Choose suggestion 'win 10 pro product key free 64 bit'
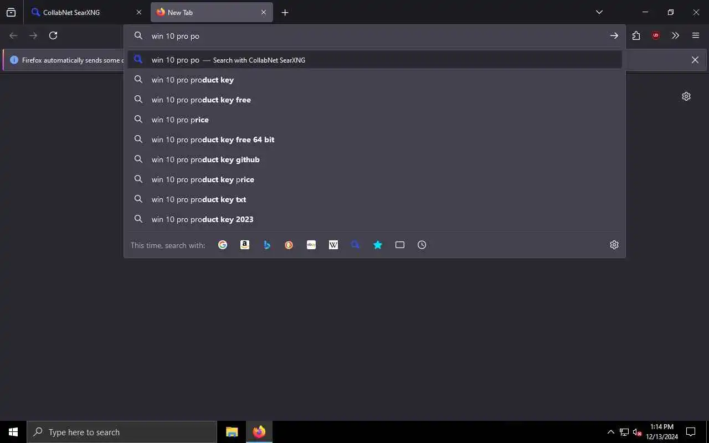 click(374, 140)
